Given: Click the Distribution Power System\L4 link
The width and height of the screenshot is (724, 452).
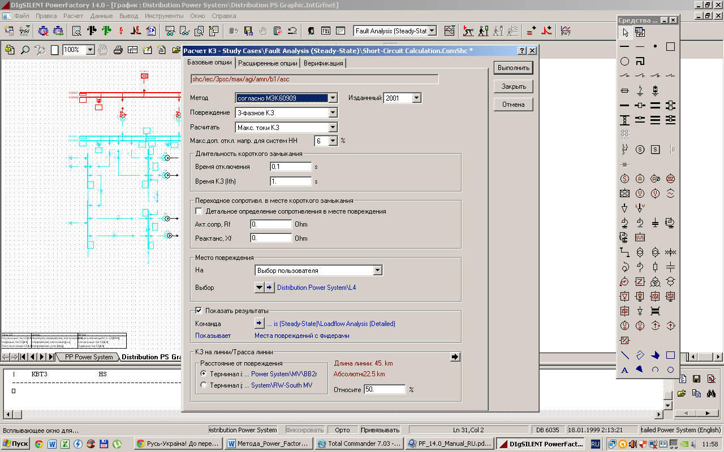Looking at the screenshot, I should tap(317, 288).
